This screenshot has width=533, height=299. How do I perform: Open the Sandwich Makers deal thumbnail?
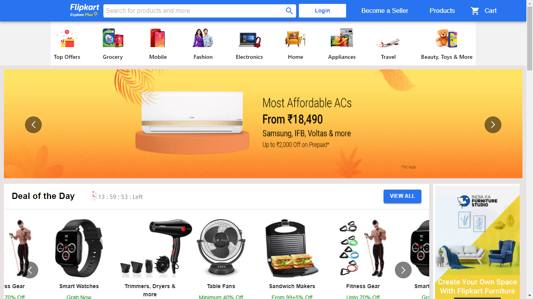292,248
